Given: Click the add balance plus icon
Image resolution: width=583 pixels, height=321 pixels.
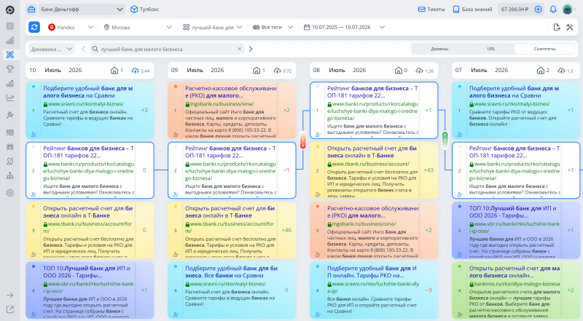Looking at the screenshot, I should [538, 9].
